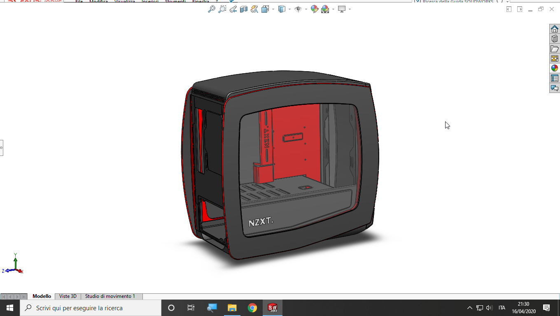Open the Custom Properties tab
Viewport: 560px width, 316px height.
(x=555, y=78)
